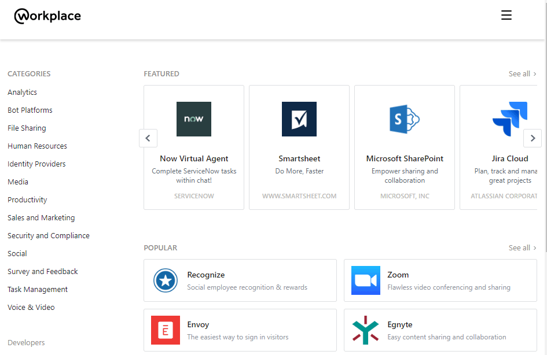The height and width of the screenshot is (355, 547).
Task: Click the Now Virtual Agent logo
Action: [194, 119]
